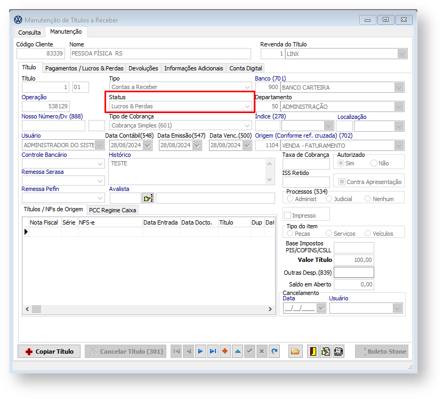The image size is (443, 399).
Task: Go to next record blue arrow
Action: 200,351
